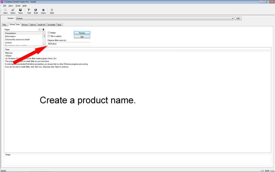The height and width of the screenshot is (172, 275).
Task: Click the Help toolbar icon
Action: click(52, 11)
